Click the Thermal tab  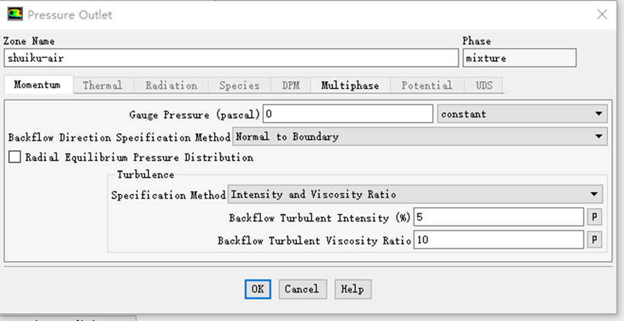pos(102,86)
